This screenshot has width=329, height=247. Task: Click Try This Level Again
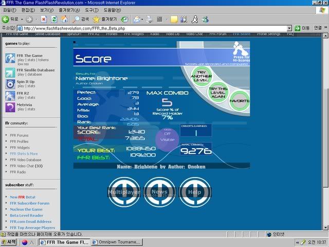[218, 92]
